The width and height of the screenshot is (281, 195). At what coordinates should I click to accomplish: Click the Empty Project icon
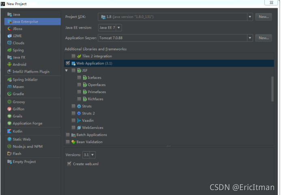pyautogui.click(x=9, y=162)
